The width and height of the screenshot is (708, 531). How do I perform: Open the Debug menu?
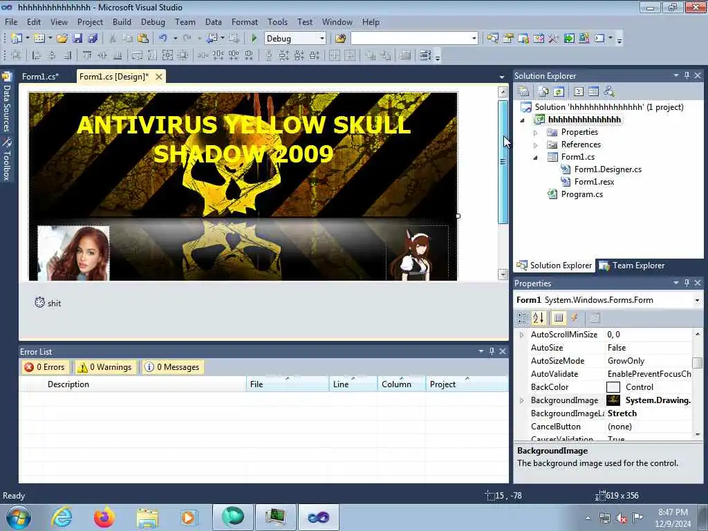tap(153, 21)
